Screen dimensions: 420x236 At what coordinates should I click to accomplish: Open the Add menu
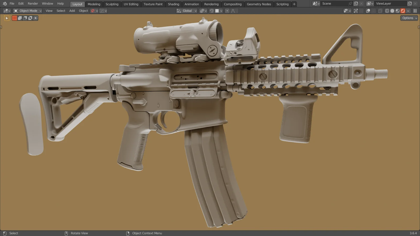point(72,11)
